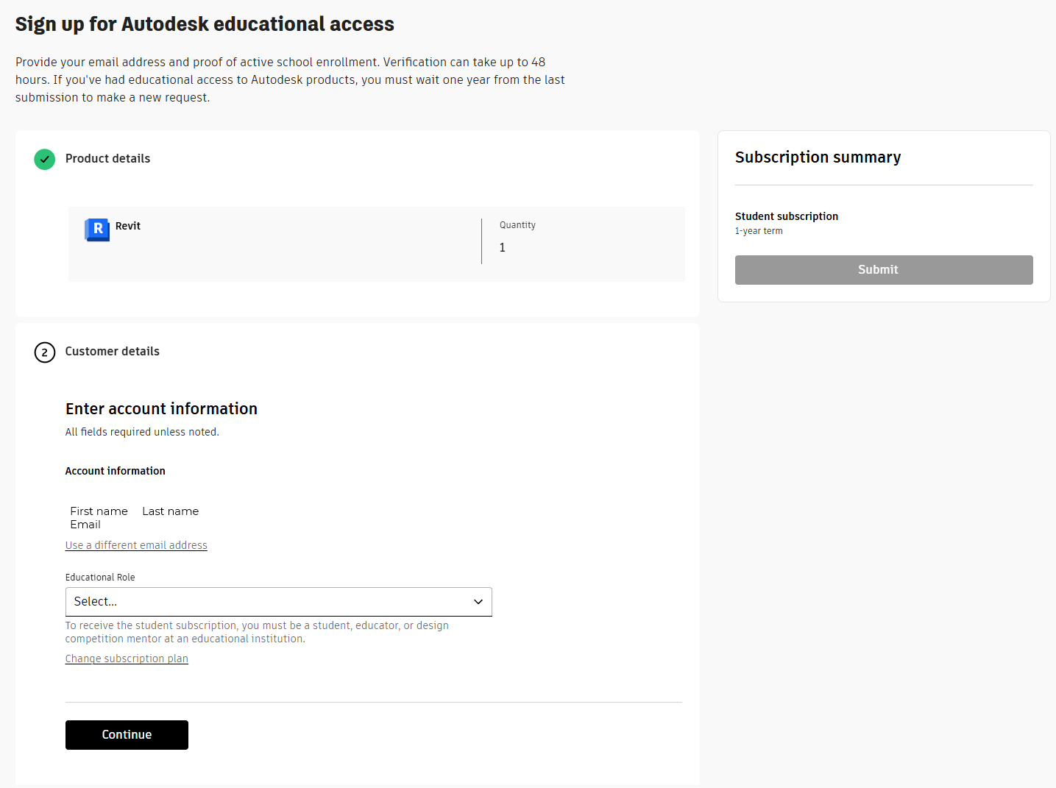Click the grey Submit button
This screenshot has height=788, width=1056.
coord(884,270)
